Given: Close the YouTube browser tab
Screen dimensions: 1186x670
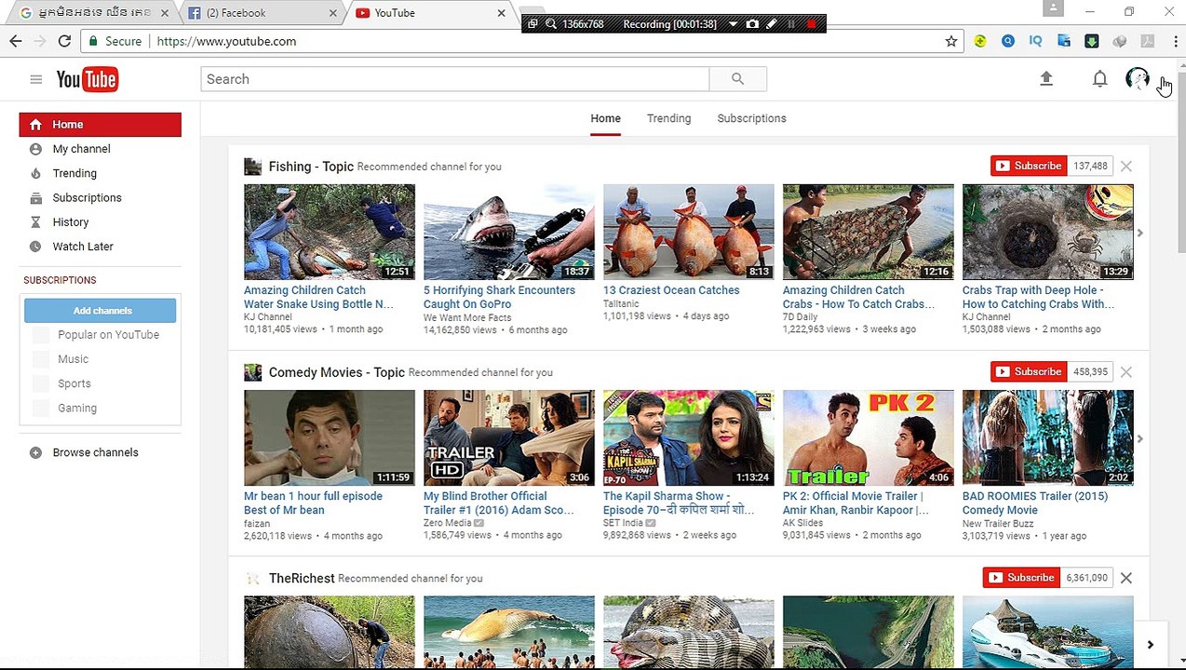Looking at the screenshot, I should point(501,13).
